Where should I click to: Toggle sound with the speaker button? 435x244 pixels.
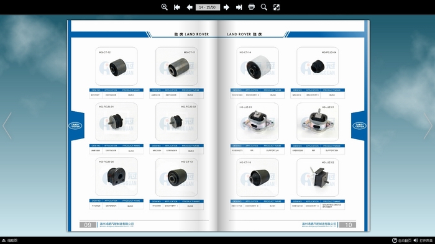coord(423,240)
